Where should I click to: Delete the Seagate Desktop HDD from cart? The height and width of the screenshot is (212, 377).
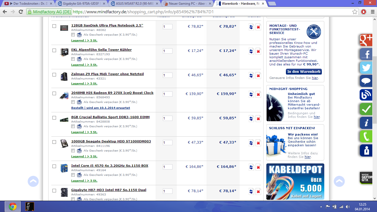pos(258,143)
